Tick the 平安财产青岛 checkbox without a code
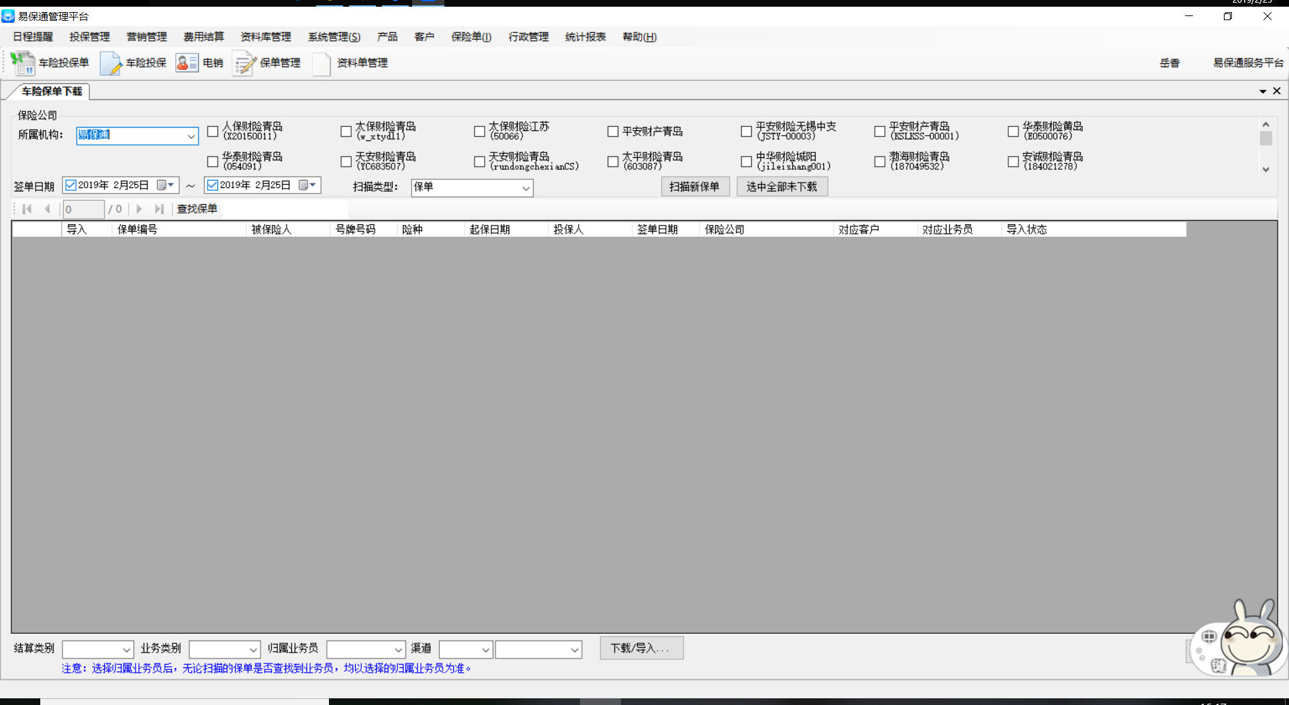 coord(613,132)
